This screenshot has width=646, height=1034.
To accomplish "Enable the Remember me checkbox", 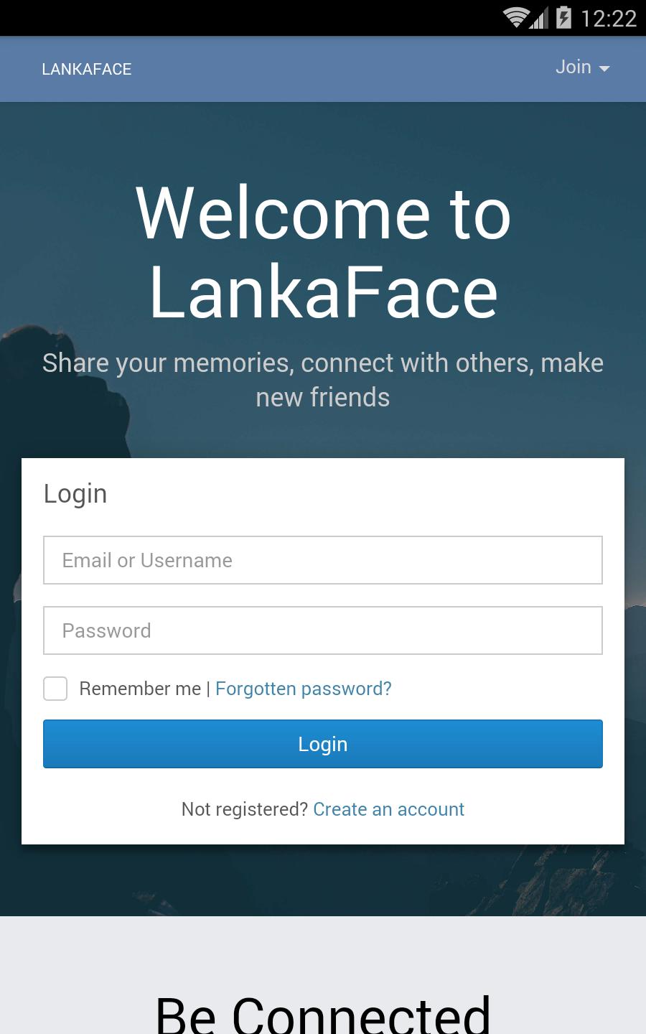I will 55,689.
